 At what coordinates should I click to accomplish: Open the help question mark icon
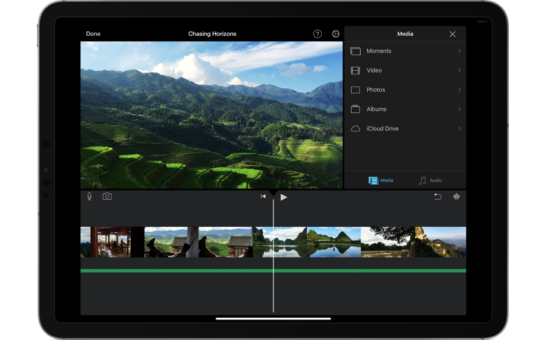(318, 34)
